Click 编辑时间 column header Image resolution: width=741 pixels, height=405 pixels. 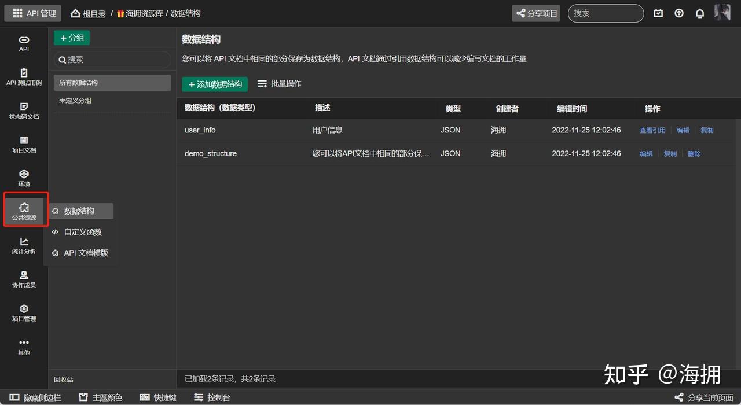[x=572, y=109]
